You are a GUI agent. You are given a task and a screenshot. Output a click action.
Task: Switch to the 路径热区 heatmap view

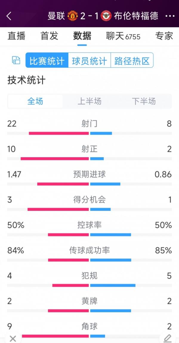(x=132, y=60)
